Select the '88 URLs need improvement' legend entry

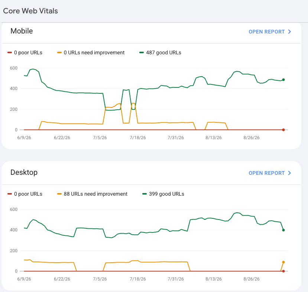point(92,194)
